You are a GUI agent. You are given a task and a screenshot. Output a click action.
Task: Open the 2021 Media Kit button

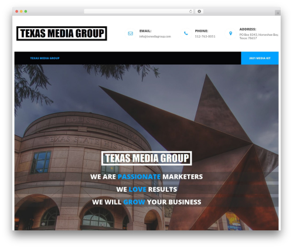(260, 58)
